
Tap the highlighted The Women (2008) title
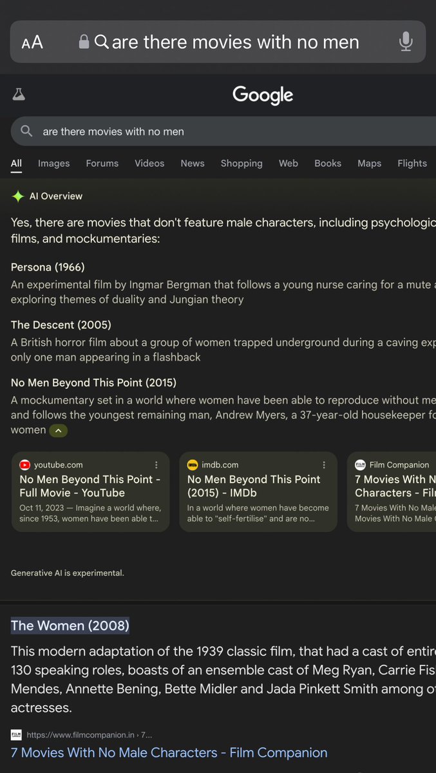(x=70, y=625)
